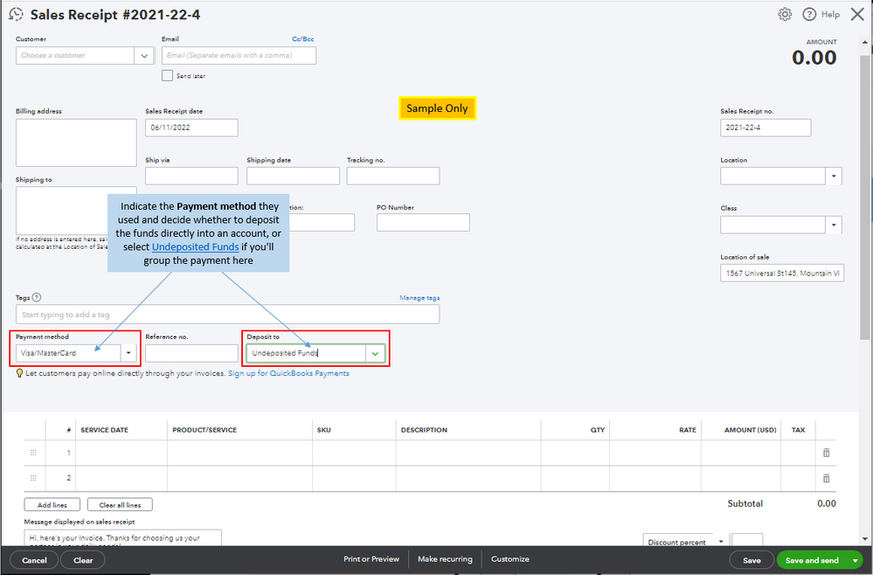Click the Tags input field
The width and height of the screenshot is (873, 575).
(x=228, y=315)
